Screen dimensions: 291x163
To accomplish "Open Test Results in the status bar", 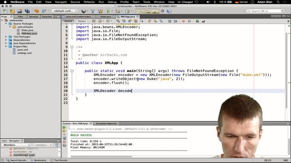I will point(59,160).
